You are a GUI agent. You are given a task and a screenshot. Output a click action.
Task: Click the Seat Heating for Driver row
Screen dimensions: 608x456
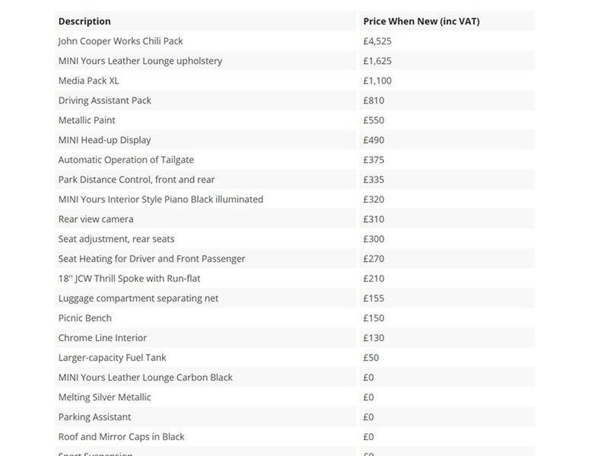(295, 259)
